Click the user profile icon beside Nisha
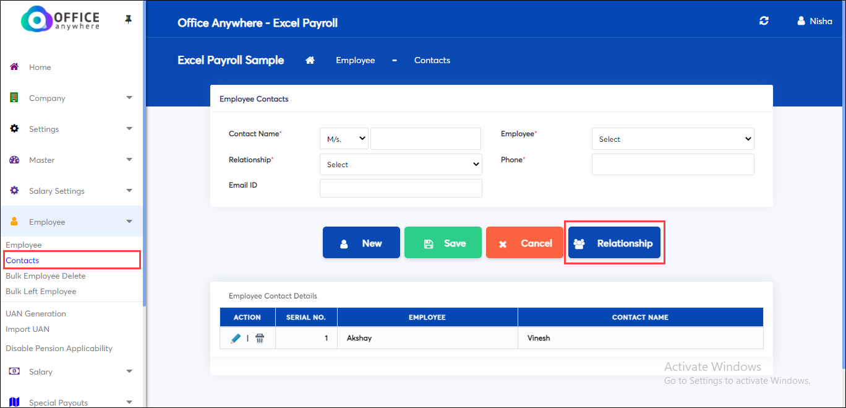This screenshot has height=408, width=846. [x=801, y=21]
